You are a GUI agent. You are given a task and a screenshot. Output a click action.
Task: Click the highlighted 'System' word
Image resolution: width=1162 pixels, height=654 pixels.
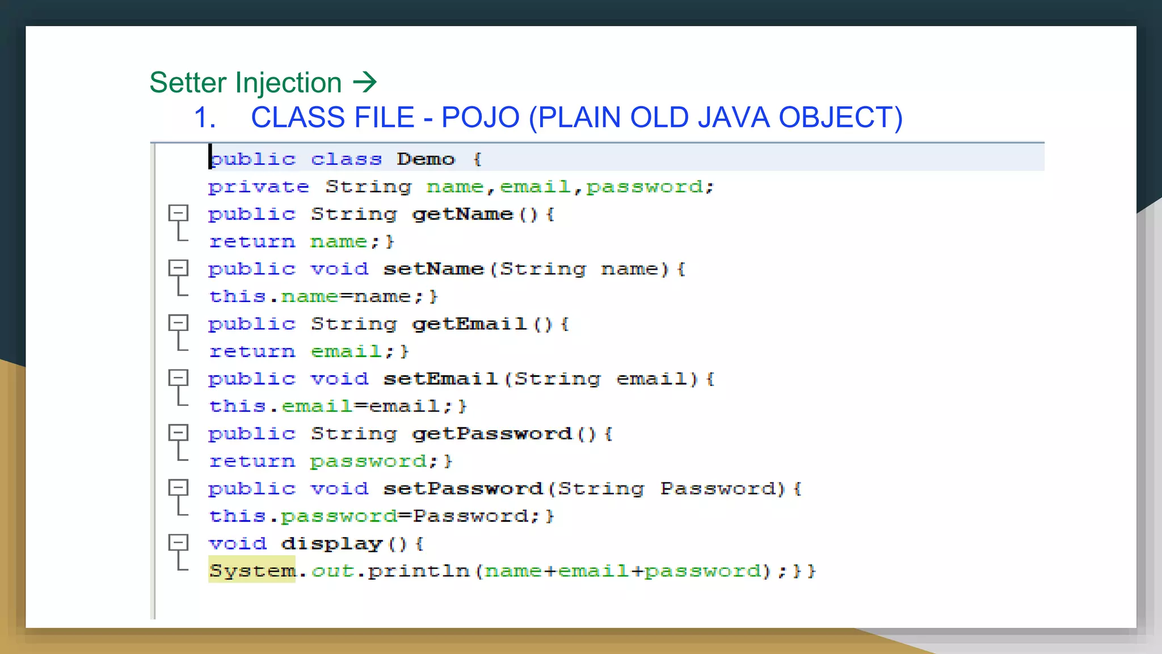pos(252,571)
